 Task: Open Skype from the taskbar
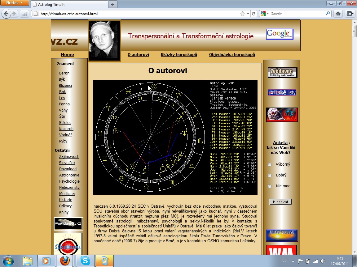coord(85,261)
